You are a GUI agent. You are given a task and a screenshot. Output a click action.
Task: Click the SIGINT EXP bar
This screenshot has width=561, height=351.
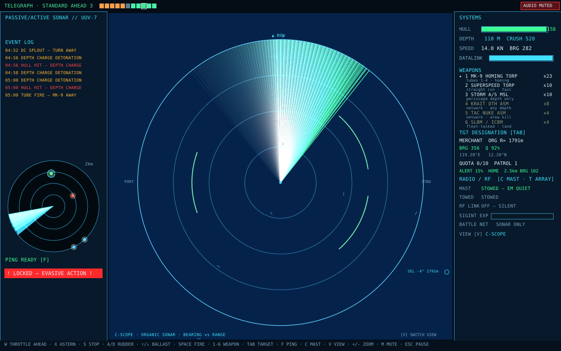(522, 216)
